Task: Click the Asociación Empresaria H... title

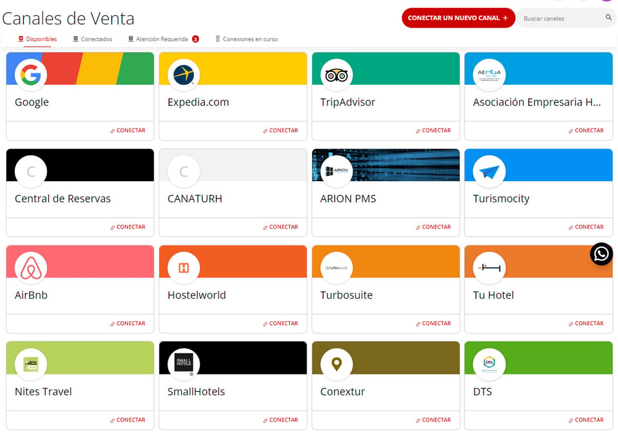Action: click(537, 102)
